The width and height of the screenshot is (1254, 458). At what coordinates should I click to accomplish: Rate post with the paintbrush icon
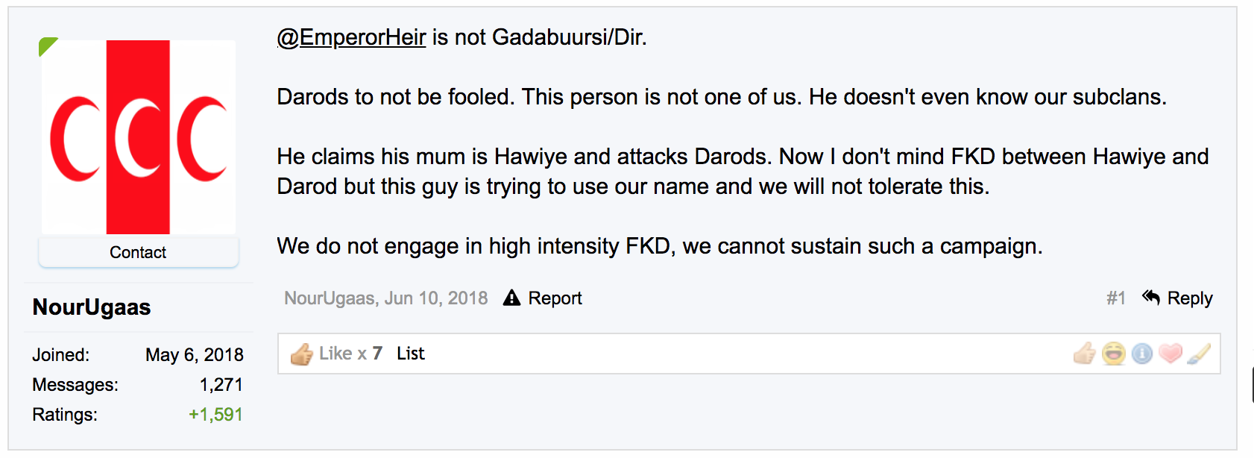[1199, 354]
